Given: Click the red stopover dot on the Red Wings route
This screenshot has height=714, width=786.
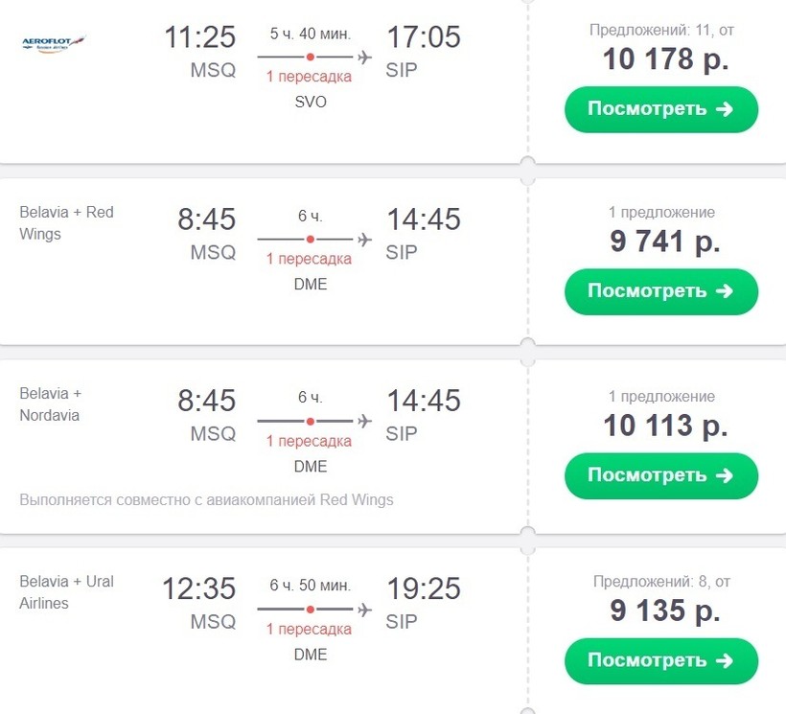Looking at the screenshot, I should pos(311,239).
